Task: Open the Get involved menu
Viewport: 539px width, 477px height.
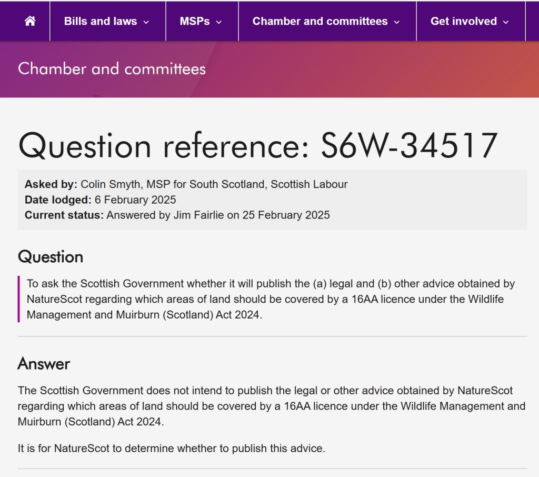Action: point(463,22)
